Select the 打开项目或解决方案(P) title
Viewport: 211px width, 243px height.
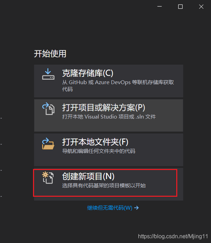[104, 107]
